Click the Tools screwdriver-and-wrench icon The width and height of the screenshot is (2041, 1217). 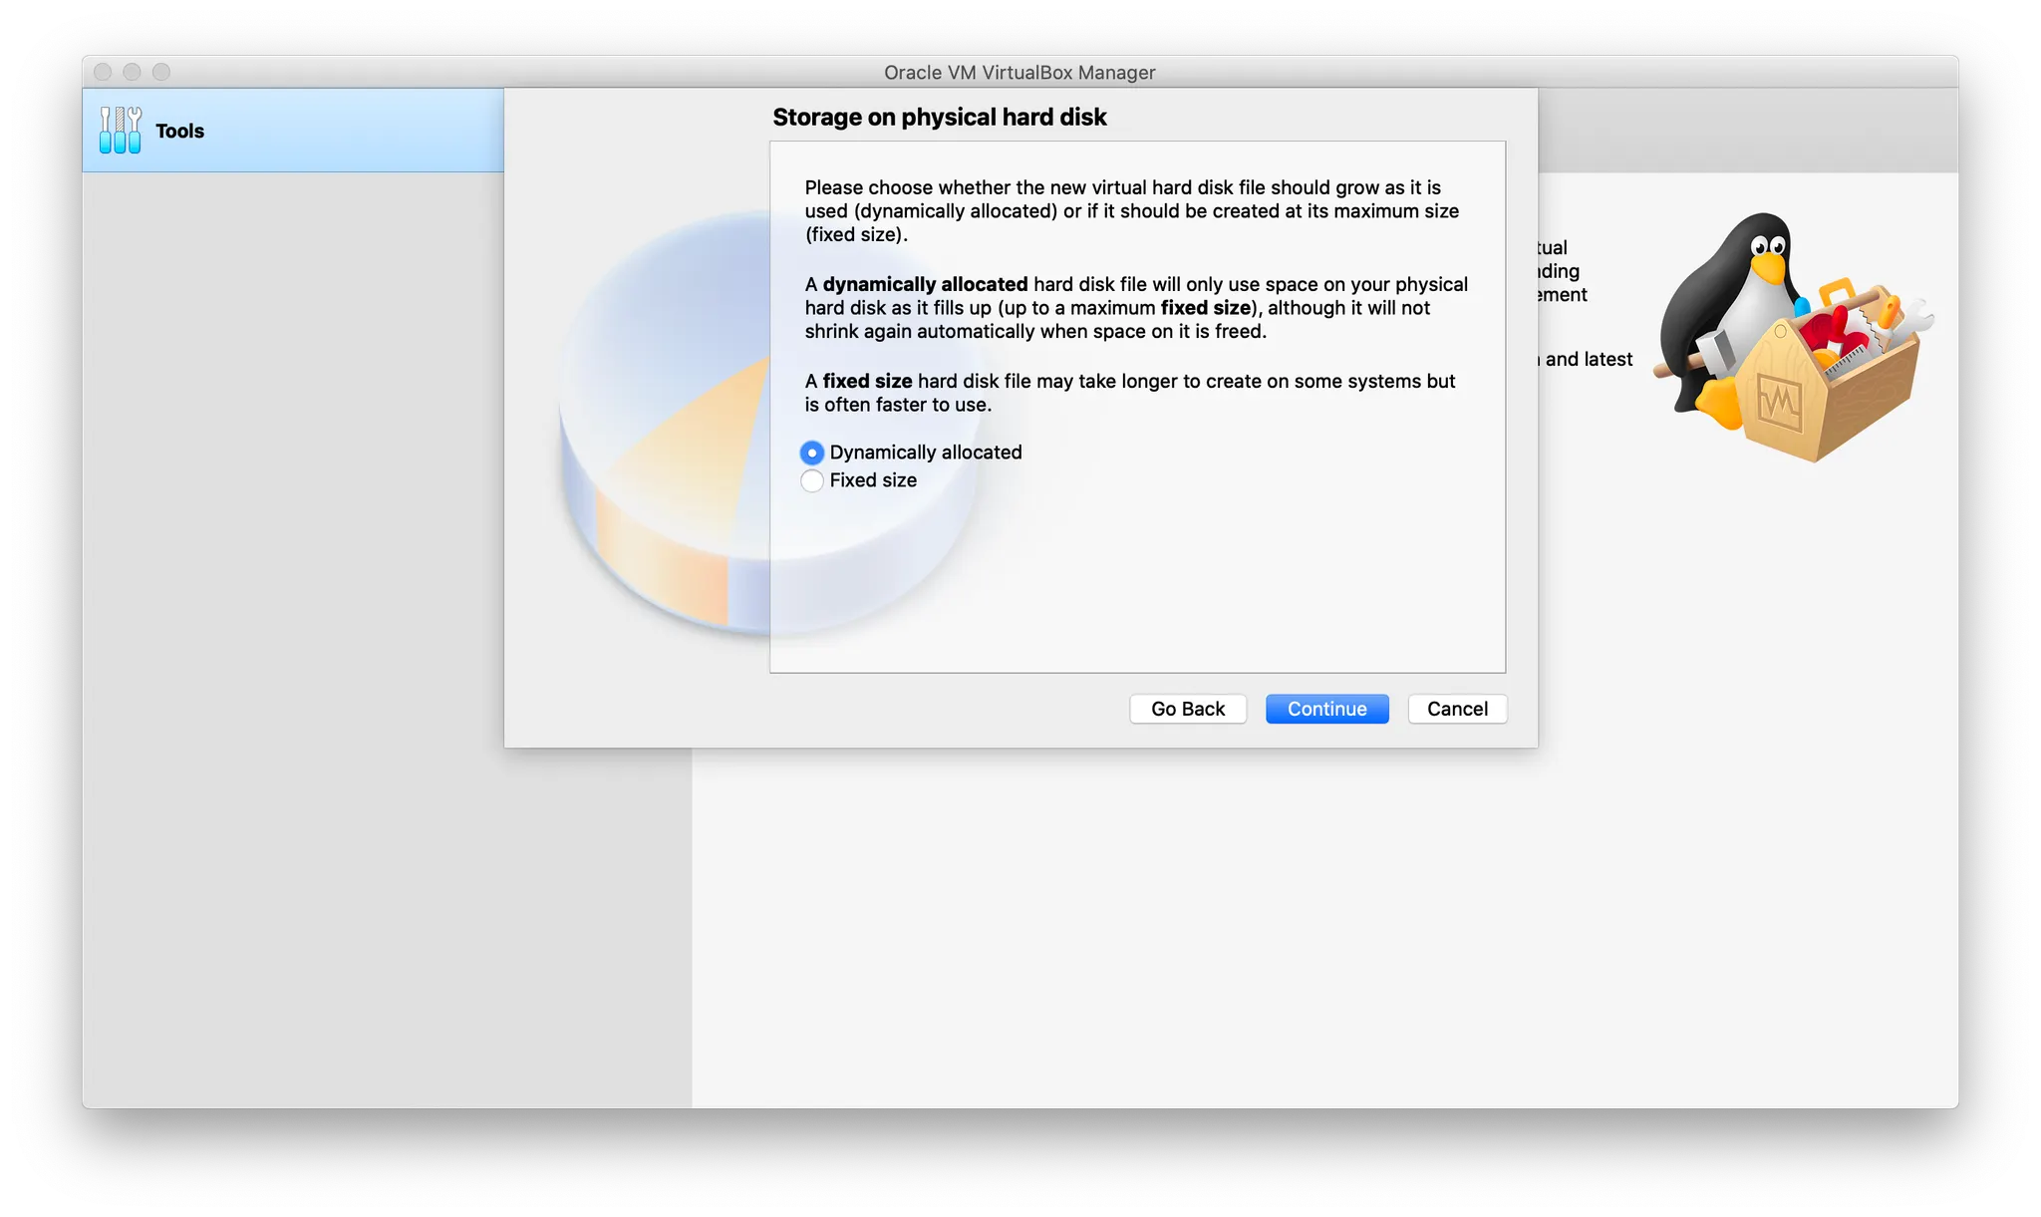120,131
